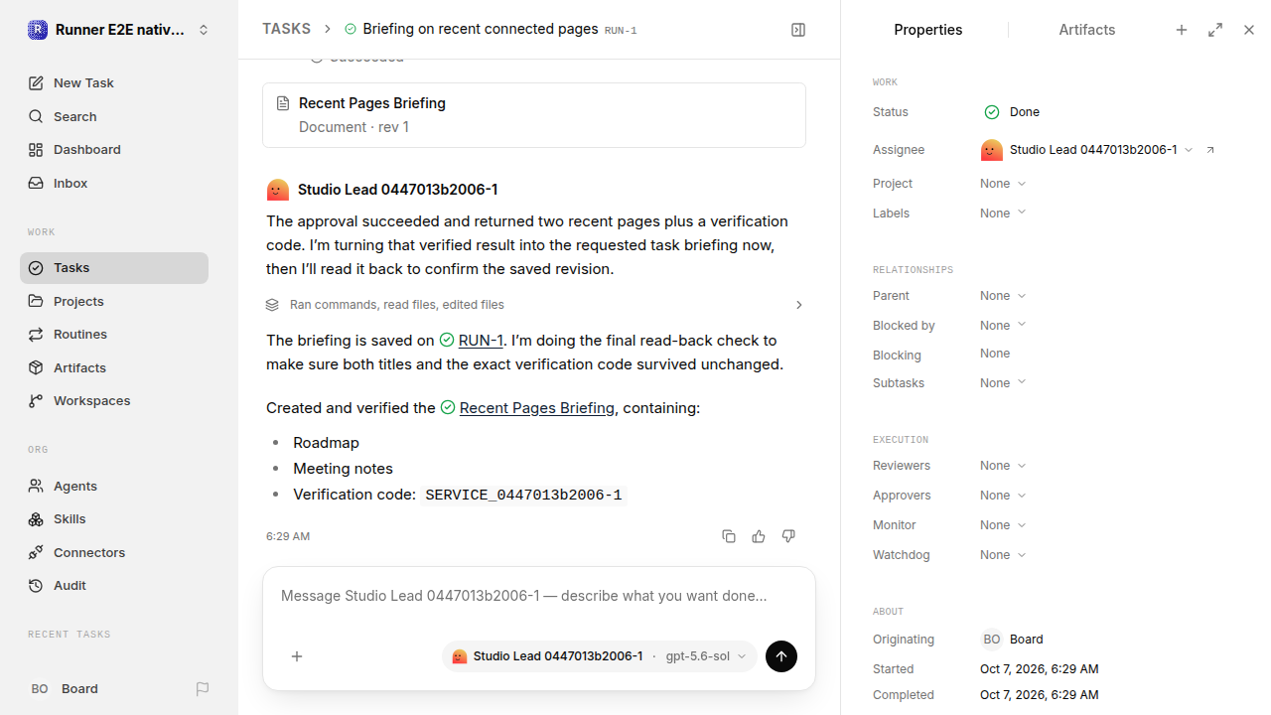Open assignee Studio Lead in new view arrow
Image resolution: width=1271 pixels, height=715 pixels.
click(1210, 150)
